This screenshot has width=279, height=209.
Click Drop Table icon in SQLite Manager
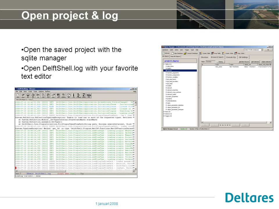click(x=212, y=53)
